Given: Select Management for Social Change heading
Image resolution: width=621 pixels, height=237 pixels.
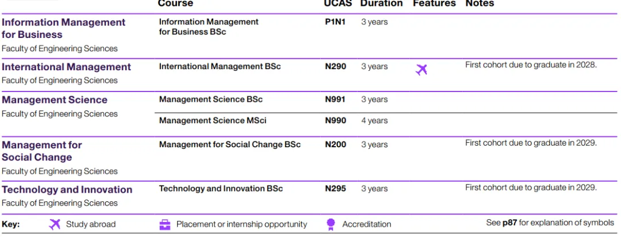Looking at the screenshot, I should click(42, 151).
